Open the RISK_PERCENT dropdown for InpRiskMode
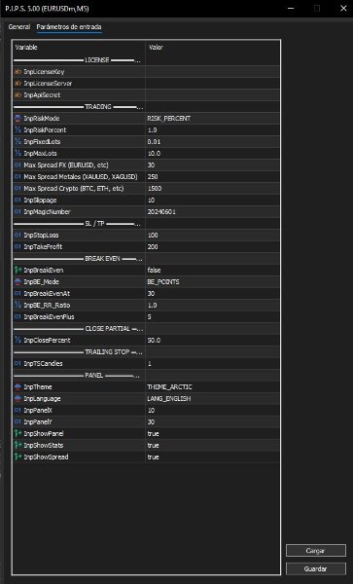 click(x=212, y=118)
